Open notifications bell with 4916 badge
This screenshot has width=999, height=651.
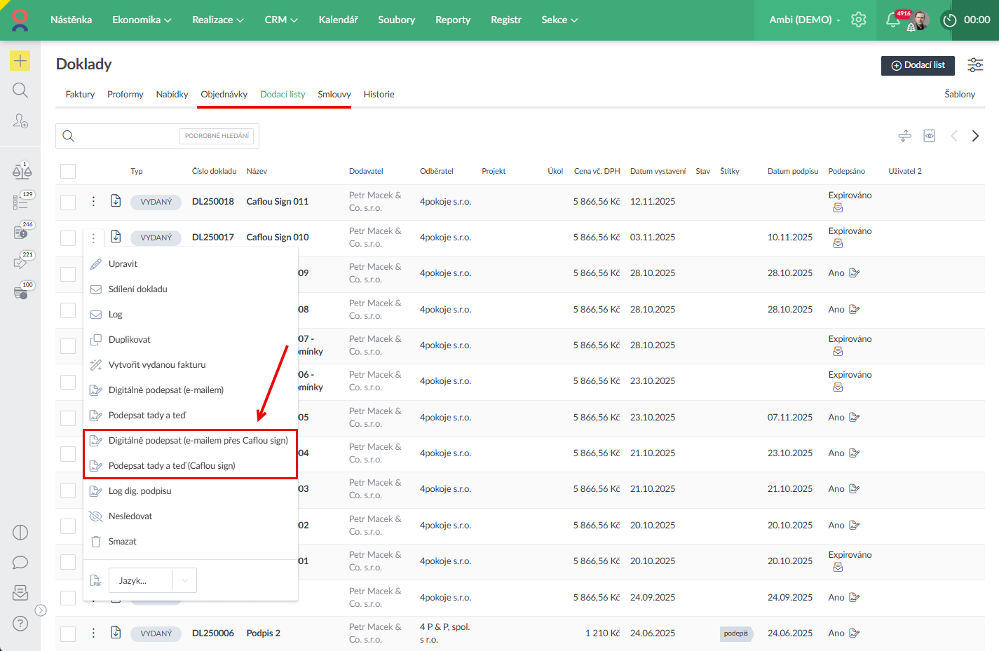[x=893, y=20]
